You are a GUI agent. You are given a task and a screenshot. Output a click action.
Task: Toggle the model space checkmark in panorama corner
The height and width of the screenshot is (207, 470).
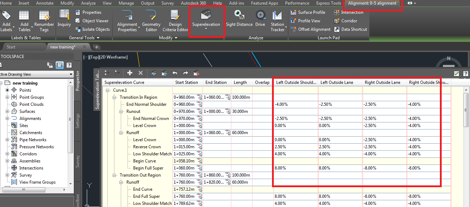457,73
